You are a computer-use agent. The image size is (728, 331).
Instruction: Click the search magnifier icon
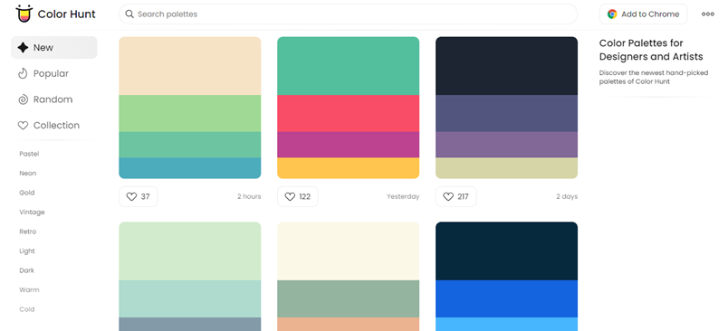click(x=130, y=14)
